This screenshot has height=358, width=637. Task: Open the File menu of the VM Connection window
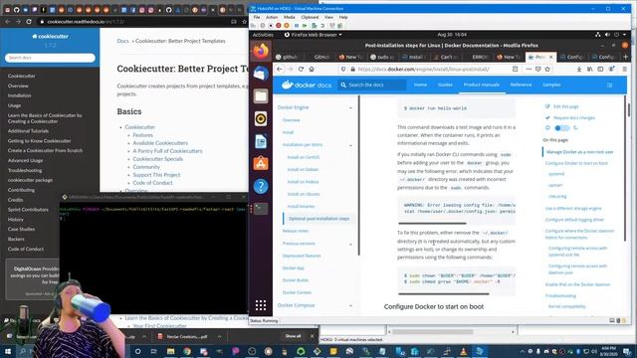[x=257, y=17]
